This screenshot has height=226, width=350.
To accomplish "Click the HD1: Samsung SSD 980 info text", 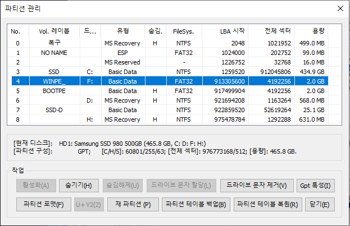I will point(133,144).
